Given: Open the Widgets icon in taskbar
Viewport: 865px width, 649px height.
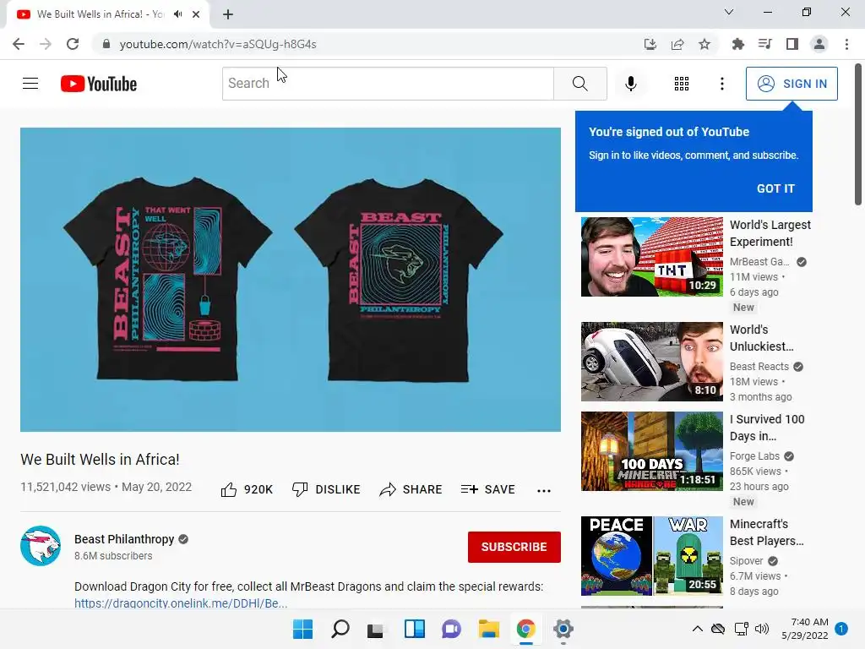Looking at the screenshot, I should point(414,629).
